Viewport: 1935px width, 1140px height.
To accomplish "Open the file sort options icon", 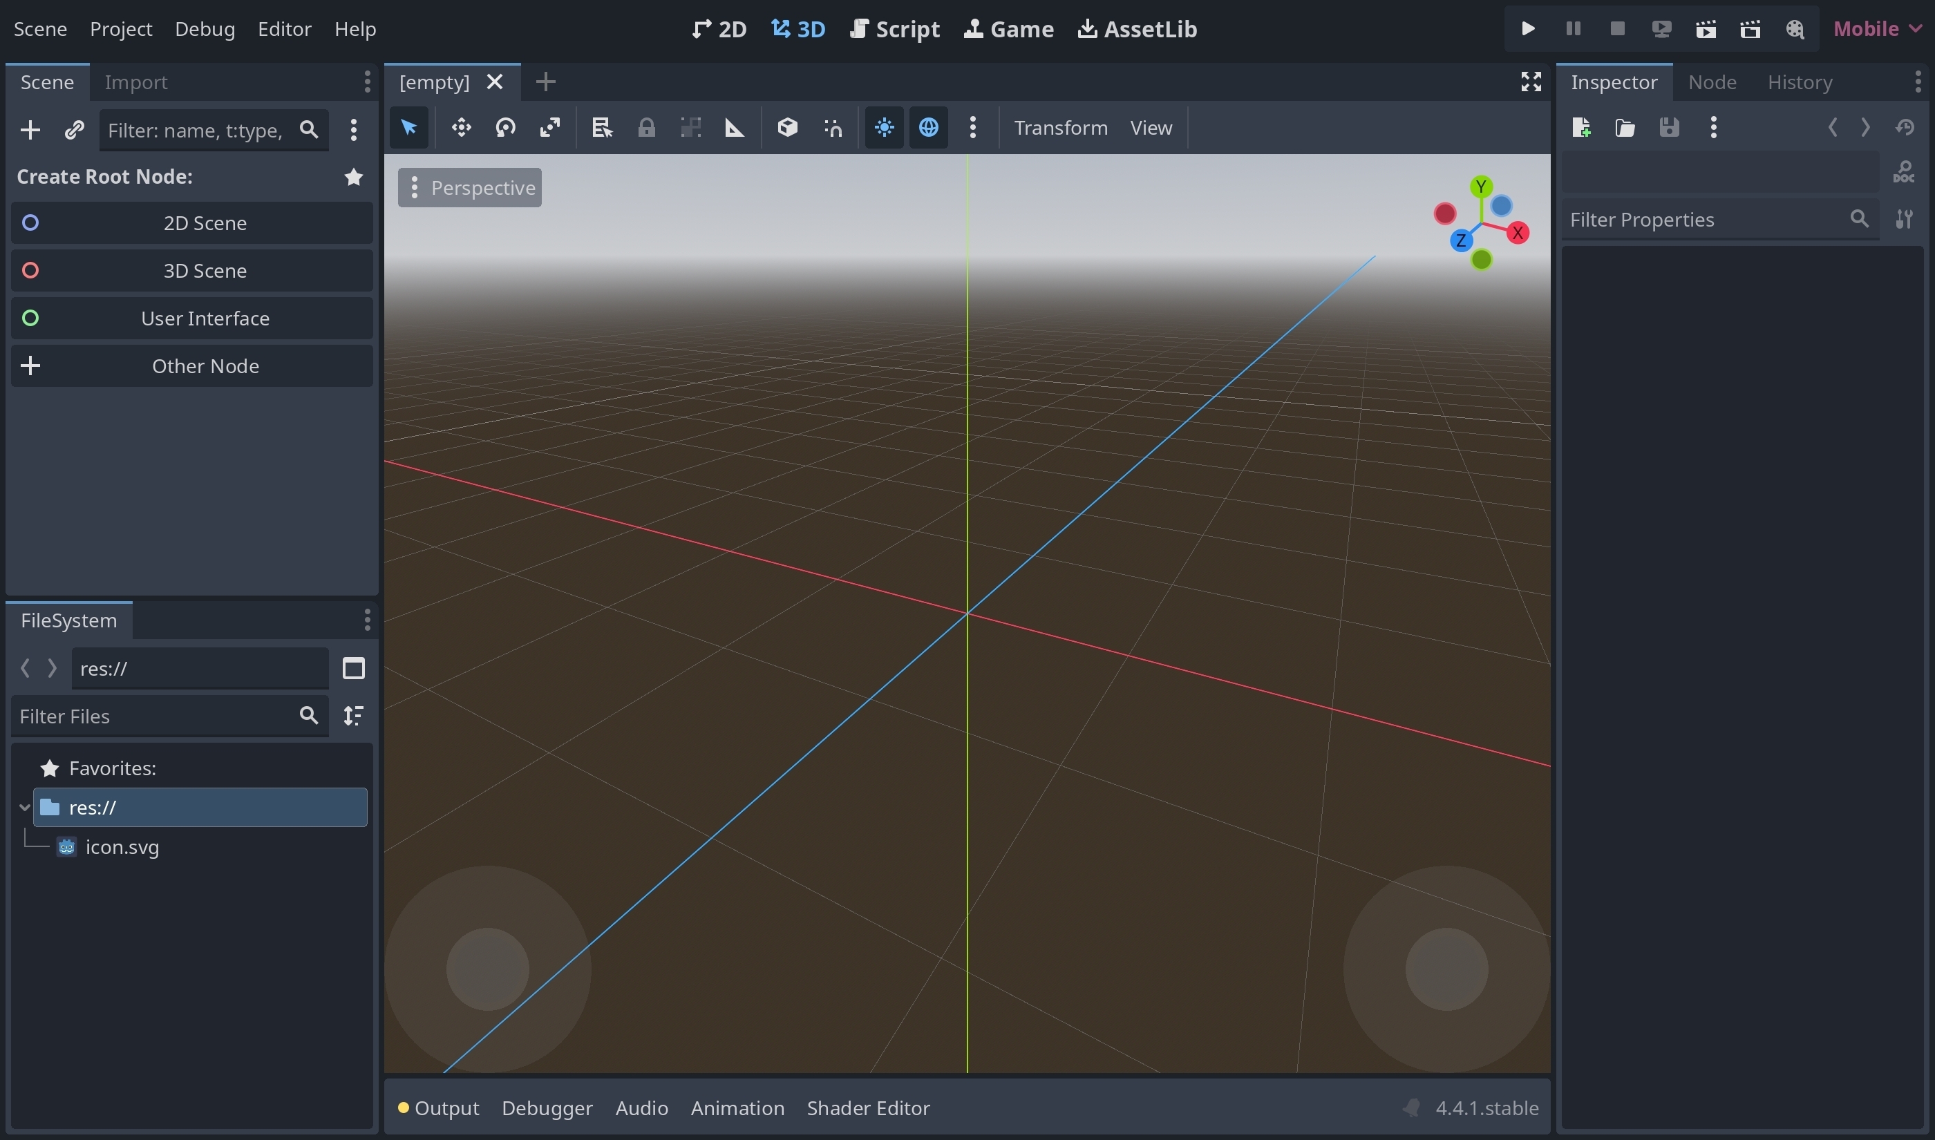I will 353,716.
